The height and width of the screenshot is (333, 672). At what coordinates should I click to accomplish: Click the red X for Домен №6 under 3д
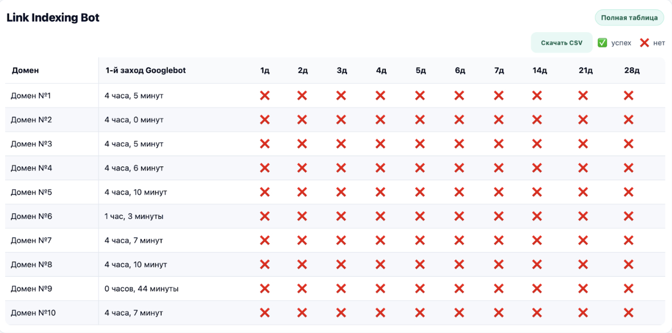[341, 216]
